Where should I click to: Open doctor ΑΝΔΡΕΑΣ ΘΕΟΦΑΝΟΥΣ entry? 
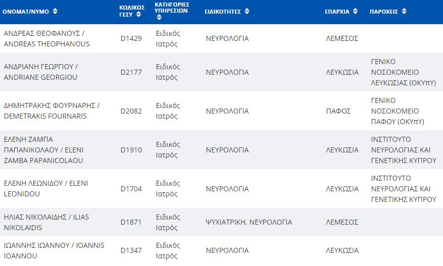(46, 39)
